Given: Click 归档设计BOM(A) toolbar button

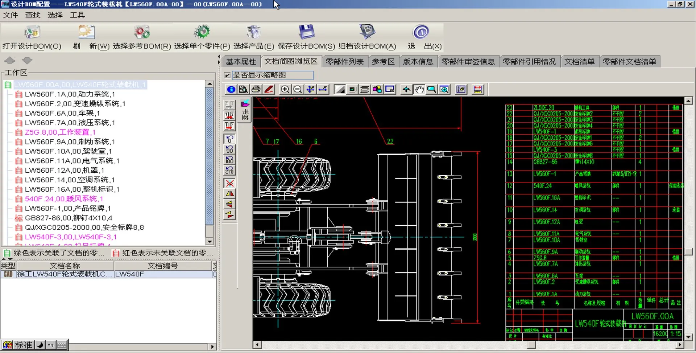Looking at the screenshot, I should pos(367,37).
